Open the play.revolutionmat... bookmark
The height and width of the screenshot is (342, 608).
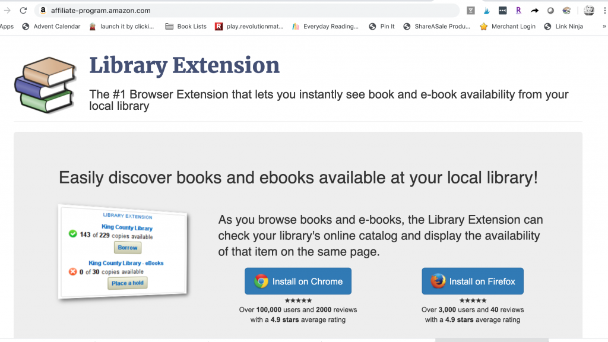click(249, 26)
